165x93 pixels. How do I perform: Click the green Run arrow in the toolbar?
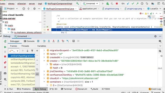(x=103, y=4)
